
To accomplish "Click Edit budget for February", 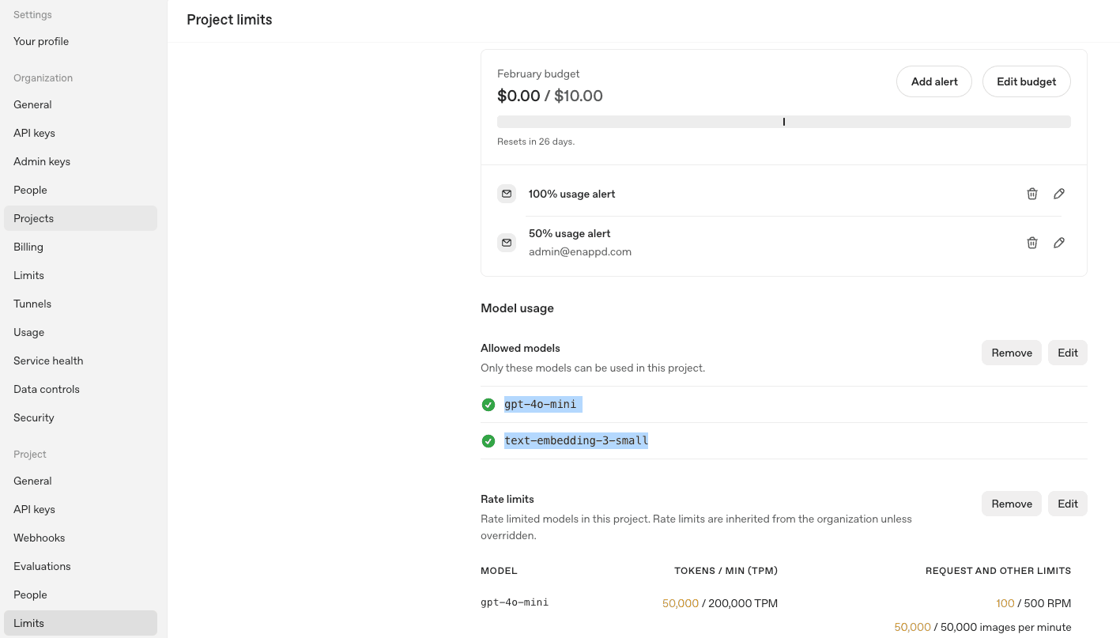I will 1026,81.
